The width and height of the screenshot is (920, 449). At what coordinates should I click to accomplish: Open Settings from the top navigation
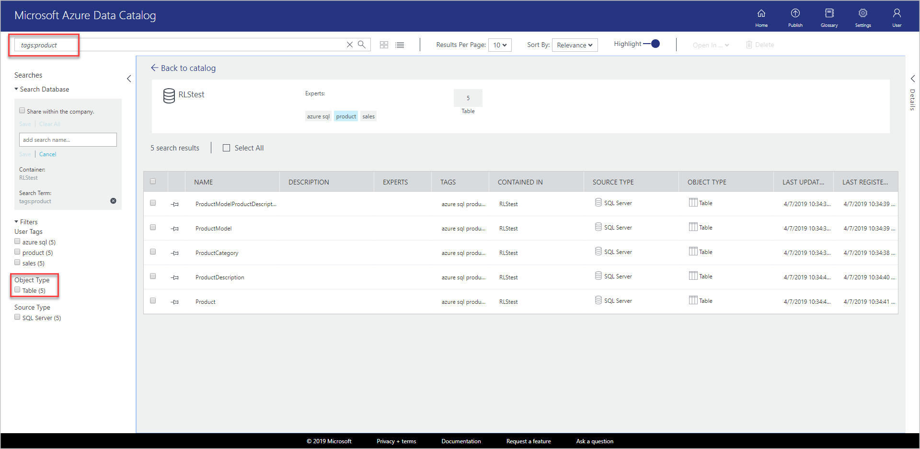(862, 16)
